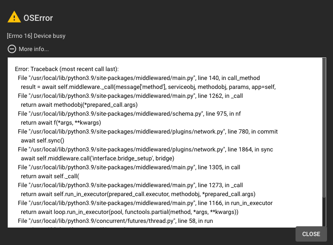Click the await self.sync() line

[x=43, y=141]
